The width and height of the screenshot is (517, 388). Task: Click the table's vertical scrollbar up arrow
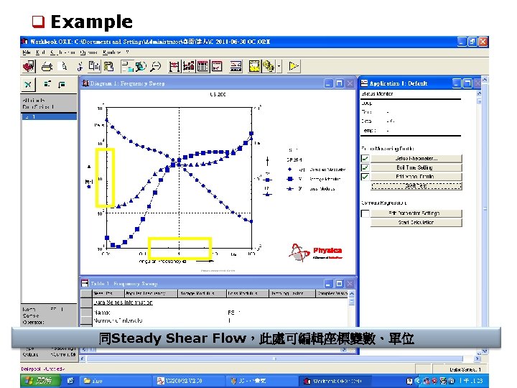(352, 293)
